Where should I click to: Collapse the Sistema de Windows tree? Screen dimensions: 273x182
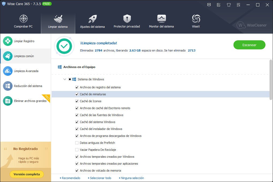pyautogui.click(x=65, y=79)
